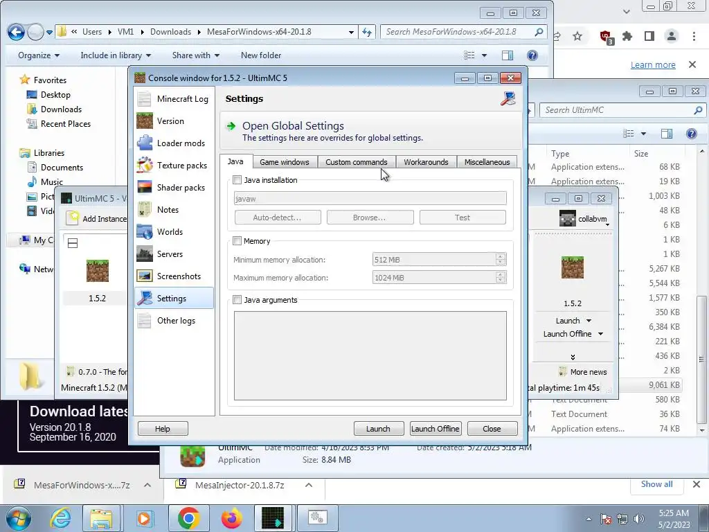The width and height of the screenshot is (709, 532).
Task: Click the New folder button
Action: [x=261, y=55]
